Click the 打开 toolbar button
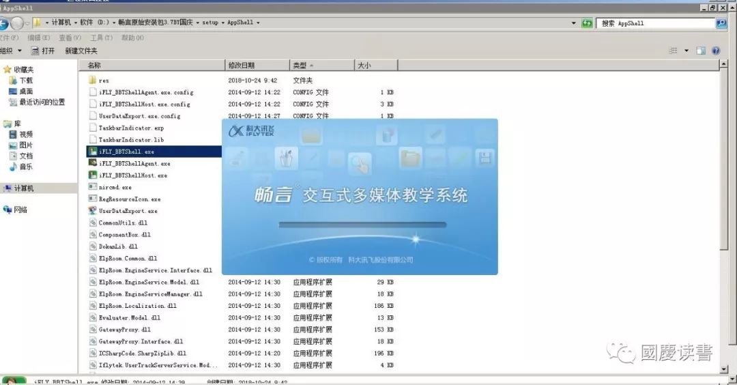737x385 pixels. coord(43,51)
